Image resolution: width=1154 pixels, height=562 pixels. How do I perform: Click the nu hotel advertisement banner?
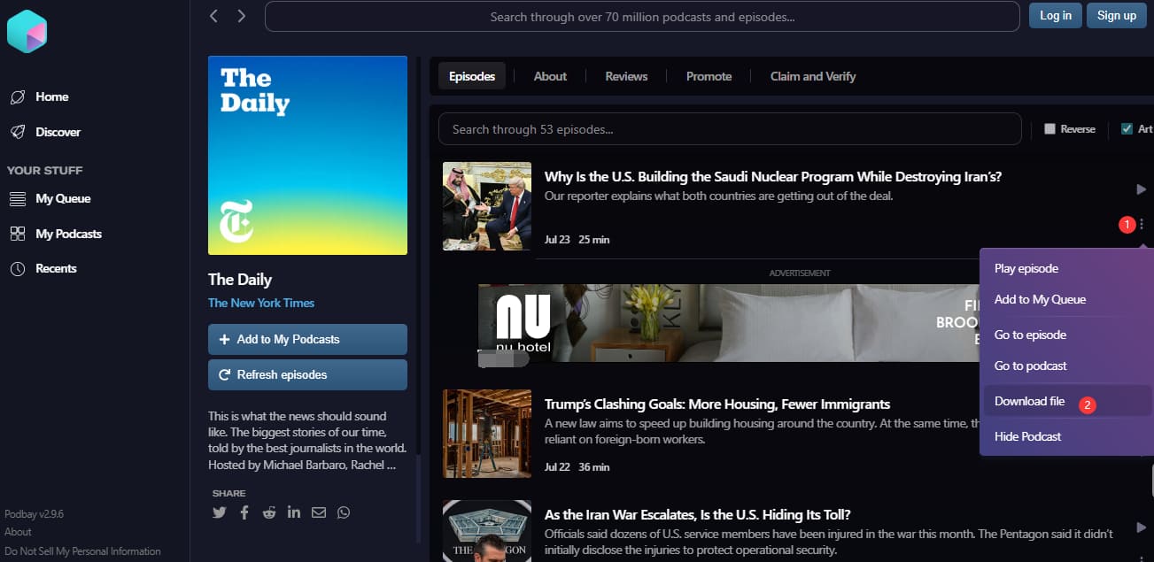click(x=728, y=323)
